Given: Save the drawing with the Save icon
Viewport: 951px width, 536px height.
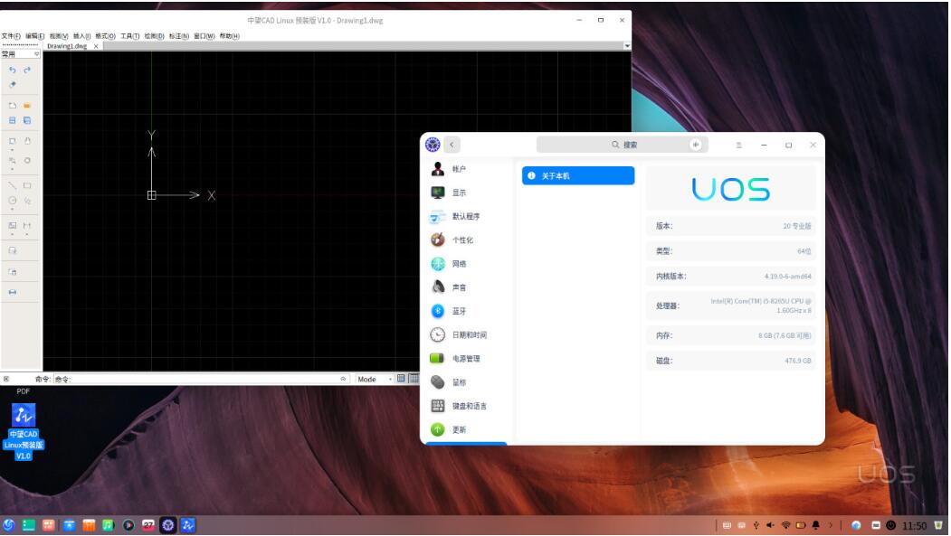Looking at the screenshot, I should pyautogui.click(x=12, y=120).
